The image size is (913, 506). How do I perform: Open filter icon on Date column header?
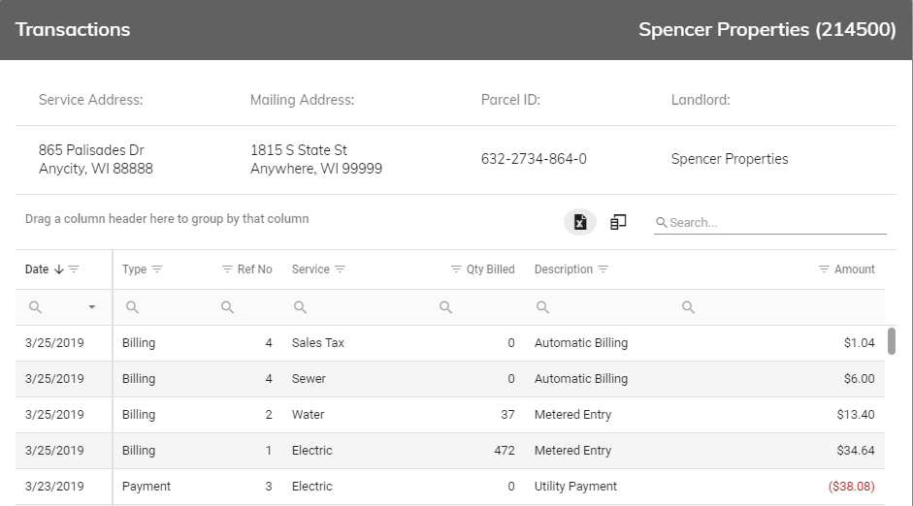pyautogui.click(x=74, y=269)
